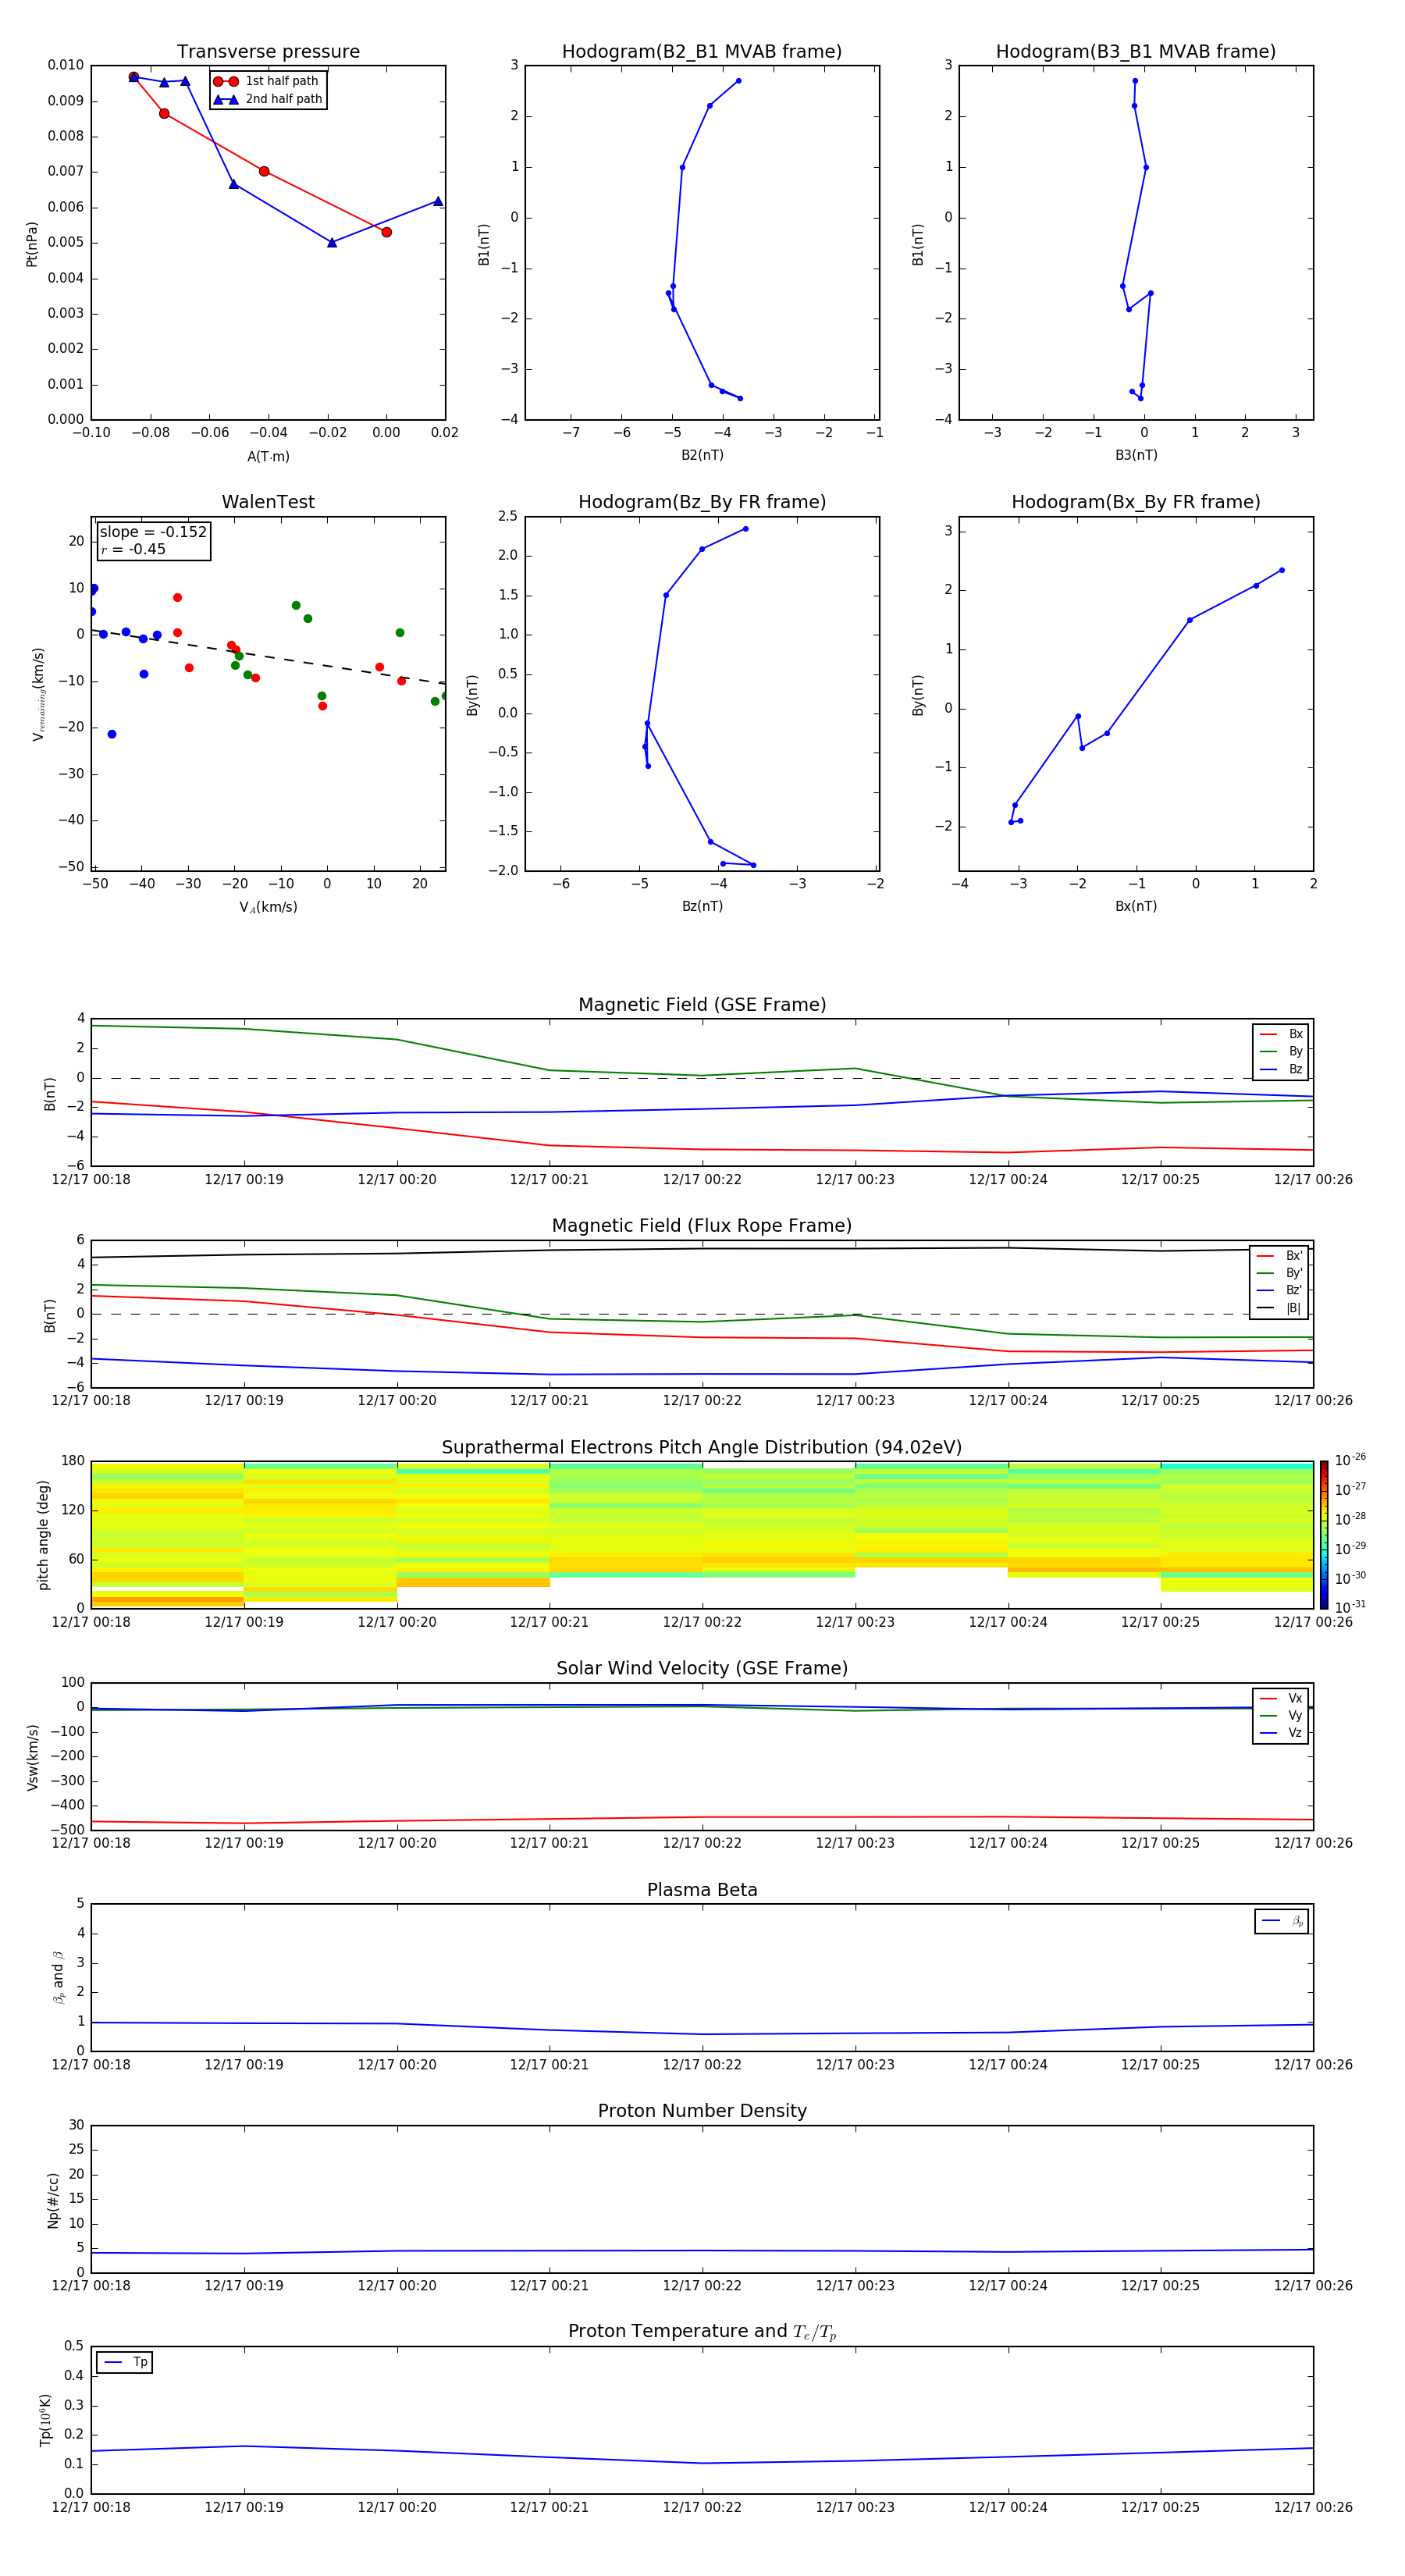Click '12/17 00:20' tick under Proton Temperature plot

(x=397, y=2507)
